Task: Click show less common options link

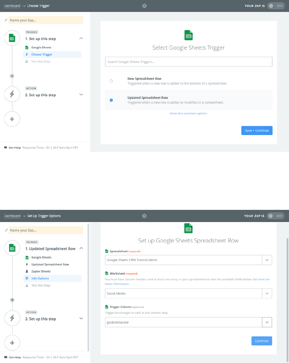Action: [188, 113]
